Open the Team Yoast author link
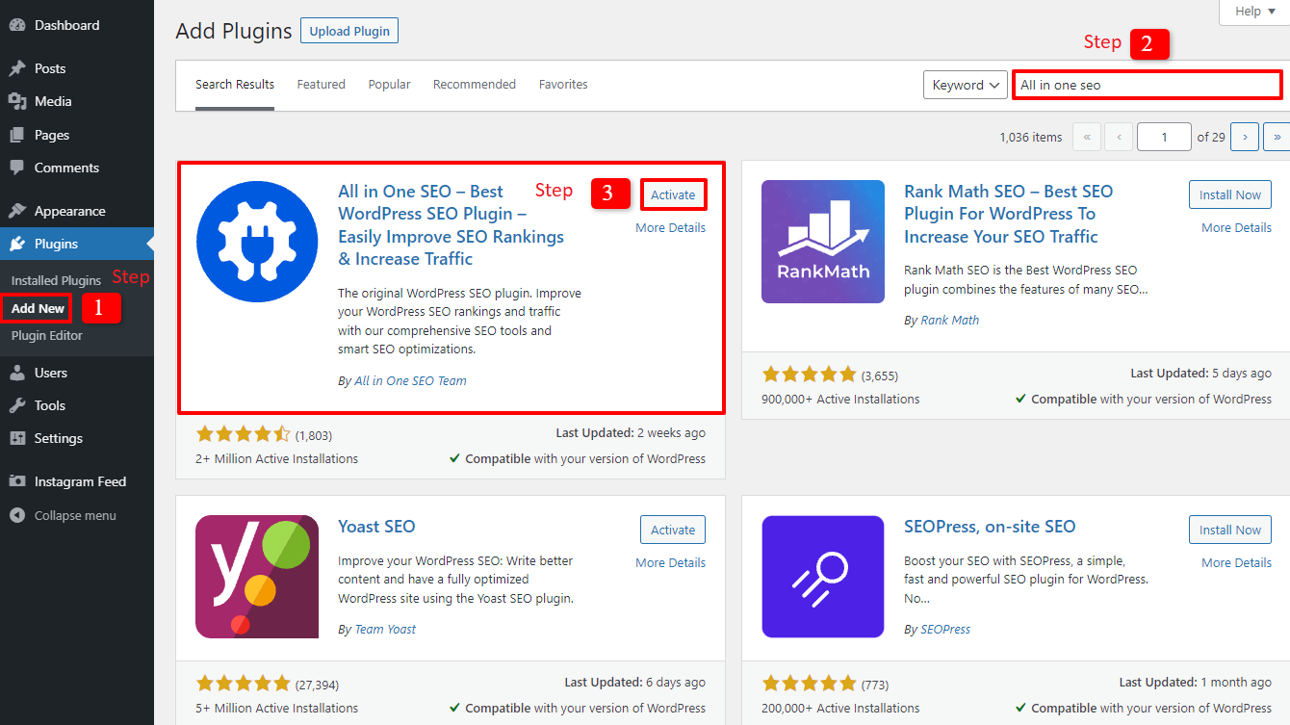 385,630
